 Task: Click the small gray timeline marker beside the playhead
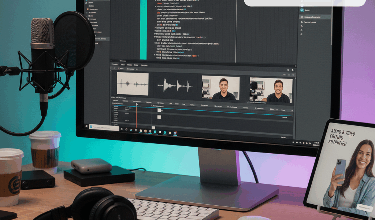(152, 105)
